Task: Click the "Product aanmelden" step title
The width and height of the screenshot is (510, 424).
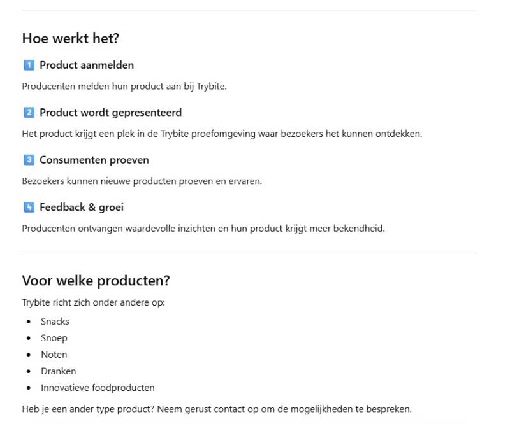Action: coord(87,65)
